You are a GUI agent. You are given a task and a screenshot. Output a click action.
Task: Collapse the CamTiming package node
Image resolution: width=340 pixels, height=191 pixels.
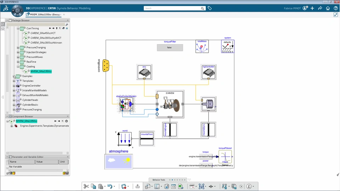click(x=18, y=28)
